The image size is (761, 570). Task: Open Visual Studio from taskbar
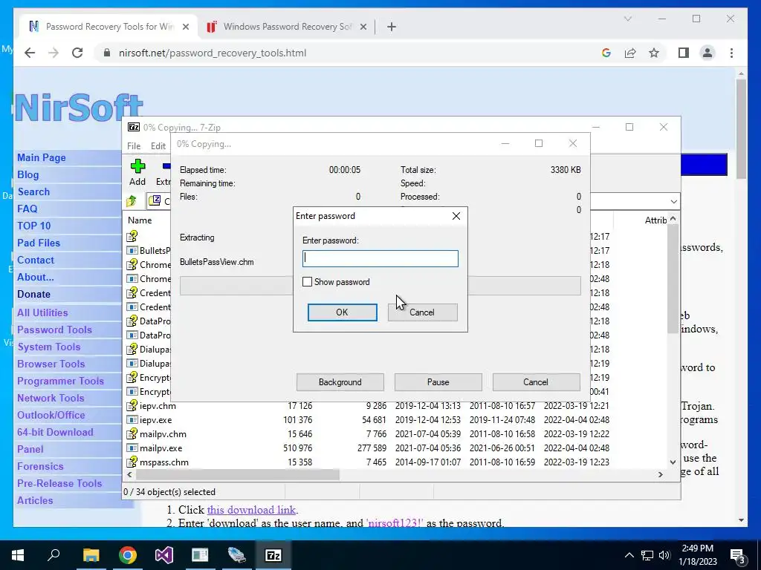164,555
